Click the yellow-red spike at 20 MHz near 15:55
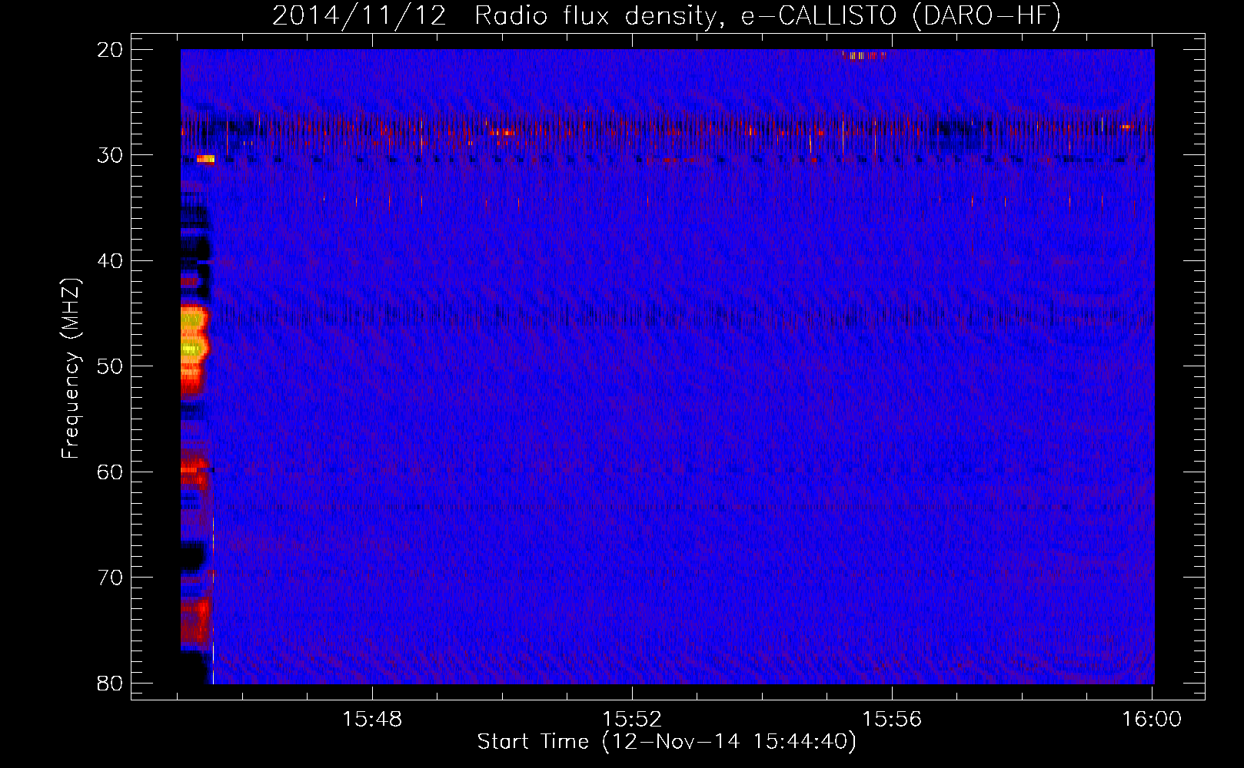Screen dimensions: 1244x768 pos(863,55)
